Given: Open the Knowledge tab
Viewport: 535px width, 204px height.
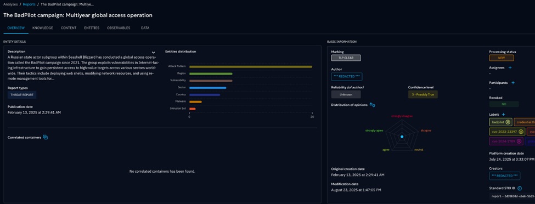Looking at the screenshot, I should point(43,28).
